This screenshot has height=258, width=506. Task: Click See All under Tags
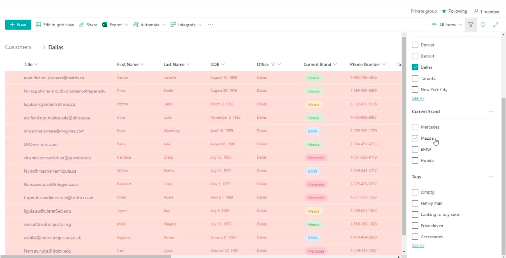tap(418, 245)
